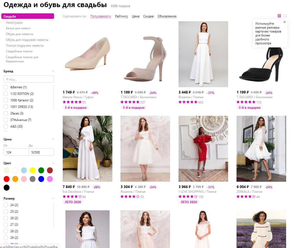Tick the 1001 DRESS brand checkbox
The height and width of the screenshot is (248, 294).
click(x=6, y=107)
